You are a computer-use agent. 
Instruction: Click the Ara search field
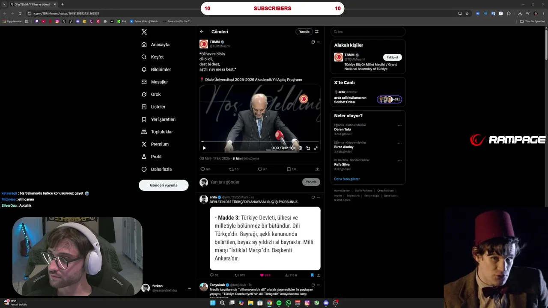tap(368, 32)
